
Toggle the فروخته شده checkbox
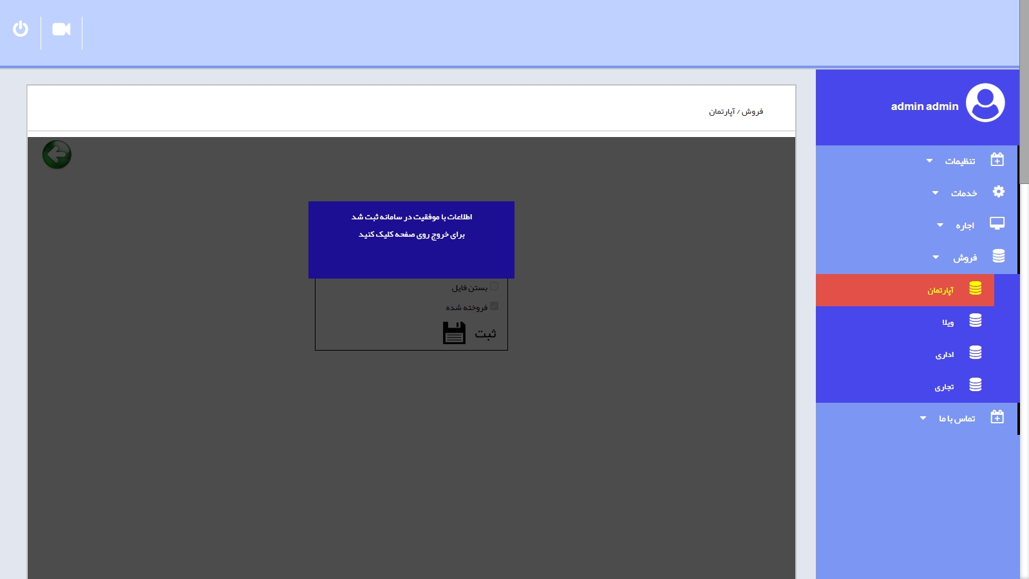point(494,306)
